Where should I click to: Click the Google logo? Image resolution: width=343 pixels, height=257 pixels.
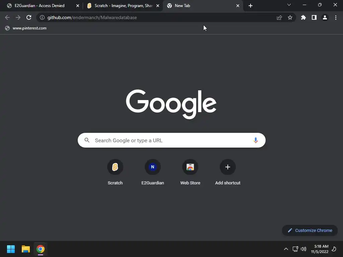[x=171, y=104]
